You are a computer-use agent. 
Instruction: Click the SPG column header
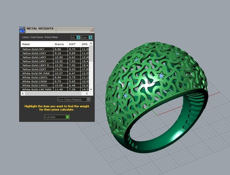tap(85, 44)
